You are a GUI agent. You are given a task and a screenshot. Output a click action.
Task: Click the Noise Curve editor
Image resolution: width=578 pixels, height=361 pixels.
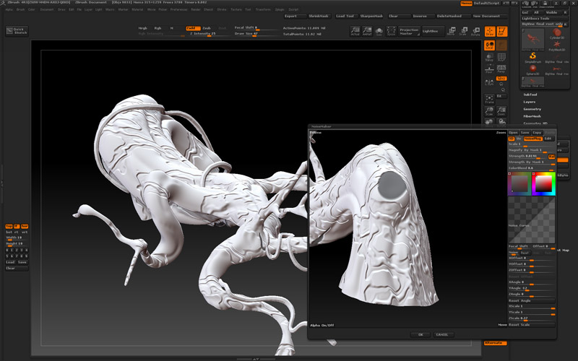(x=532, y=219)
